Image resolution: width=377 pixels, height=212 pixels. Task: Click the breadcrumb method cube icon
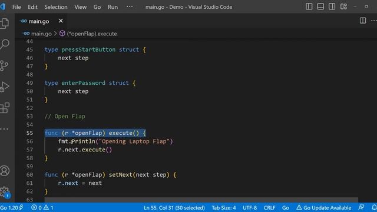point(62,34)
